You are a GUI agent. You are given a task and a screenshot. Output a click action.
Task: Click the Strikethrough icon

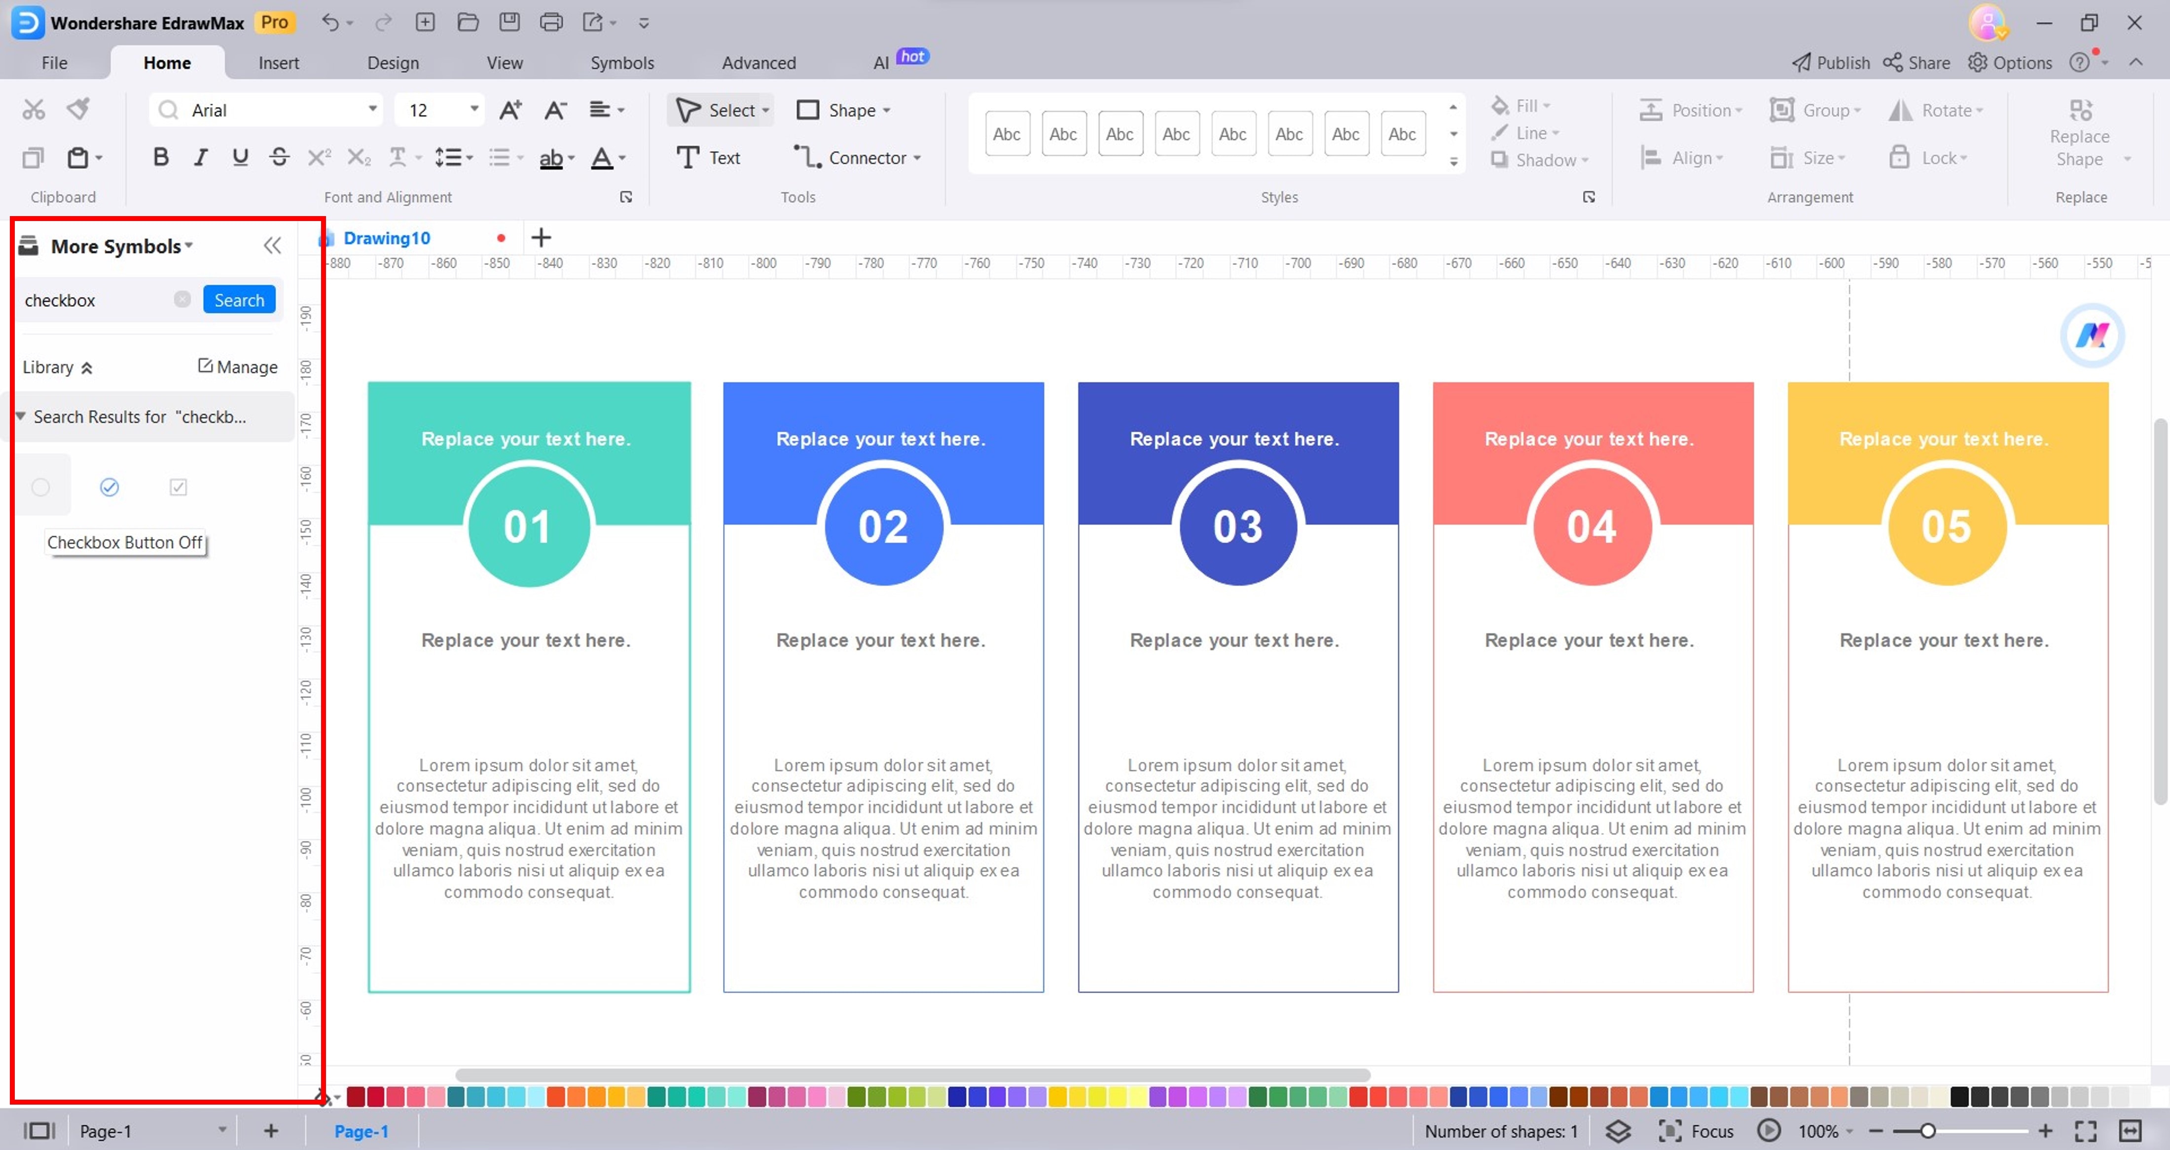280,157
